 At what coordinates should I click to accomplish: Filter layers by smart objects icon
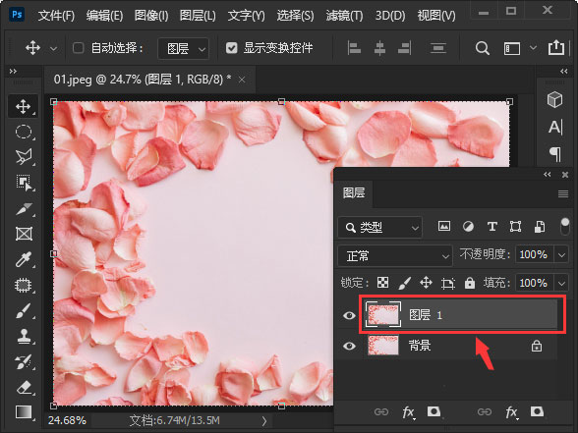(540, 227)
